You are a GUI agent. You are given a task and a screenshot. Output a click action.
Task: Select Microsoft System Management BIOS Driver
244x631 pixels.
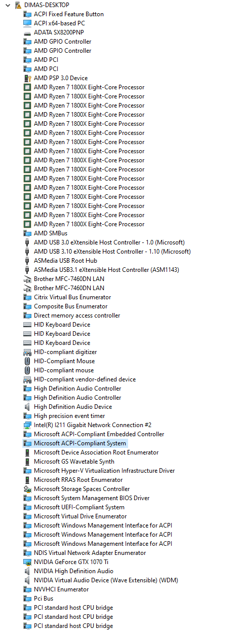[x=92, y=498]
